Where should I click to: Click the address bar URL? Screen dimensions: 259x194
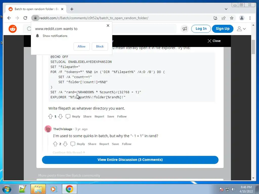coord(94,18)
